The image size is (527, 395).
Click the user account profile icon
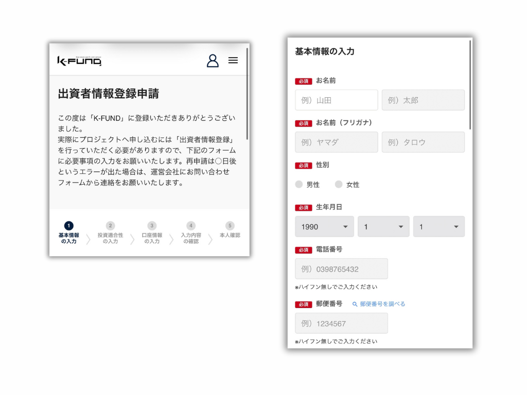point(213,61)
